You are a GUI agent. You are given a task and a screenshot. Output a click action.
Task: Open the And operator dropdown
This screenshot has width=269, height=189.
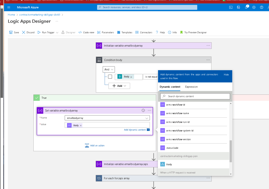tap(109, 69)
